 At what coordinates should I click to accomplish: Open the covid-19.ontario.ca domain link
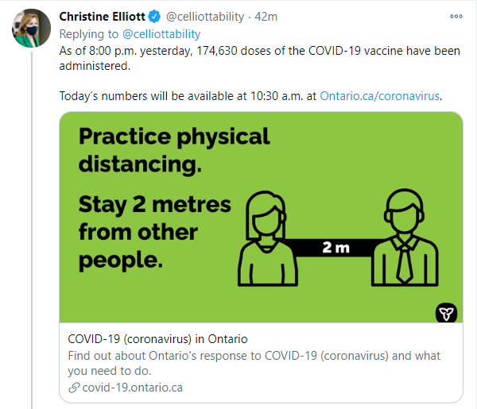tap(133, 388)
